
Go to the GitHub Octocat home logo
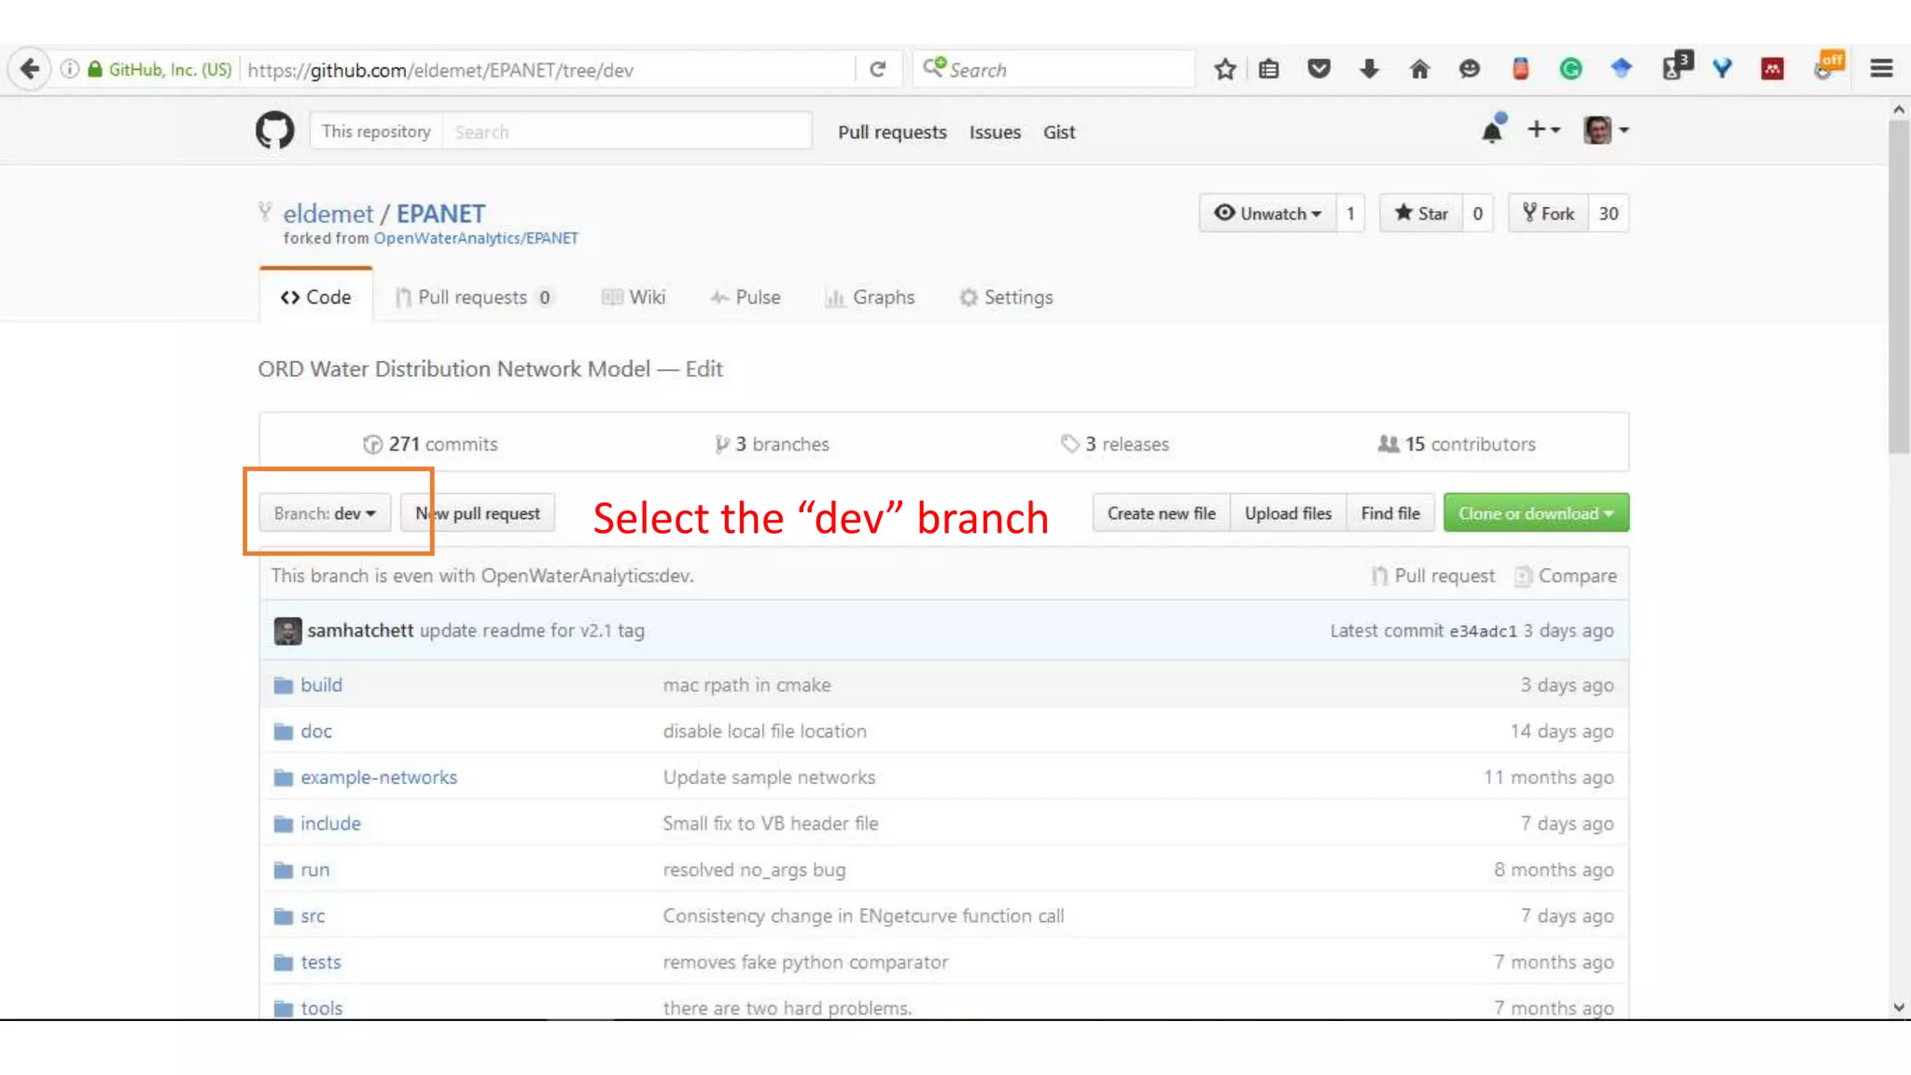pyautogui.click(x=274, y=131)
